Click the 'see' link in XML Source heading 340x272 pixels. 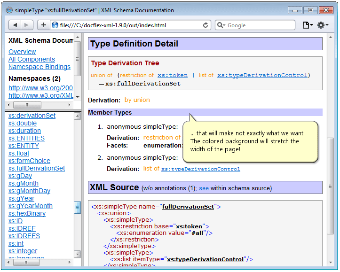(204, 188)
